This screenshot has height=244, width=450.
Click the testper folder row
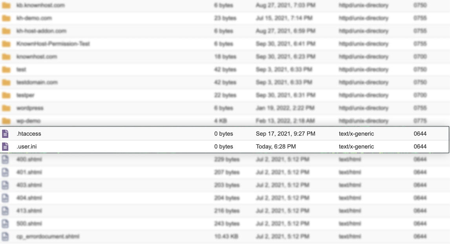(x=157, y=95)
